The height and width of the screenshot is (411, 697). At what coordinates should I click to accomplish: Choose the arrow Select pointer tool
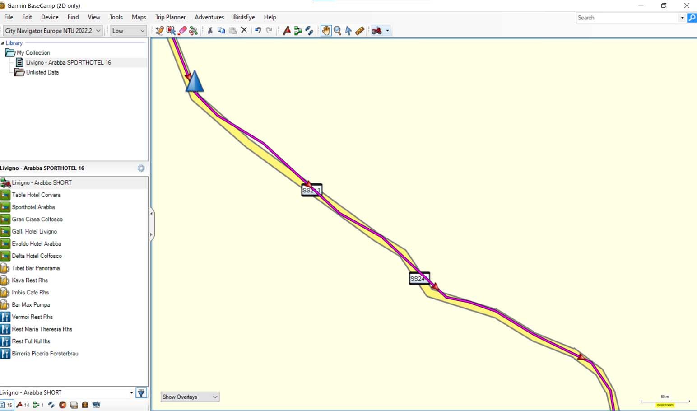click(x=348, y=31)
